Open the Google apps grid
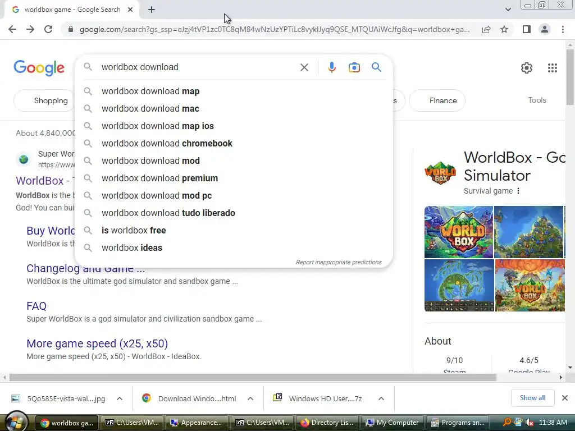 [x=553, y=68]
